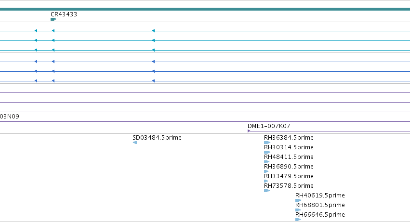Screen dimensions: 410x222
Task: Click the RH36384.5prime EST glyph
Action: [x=267, y=143]
